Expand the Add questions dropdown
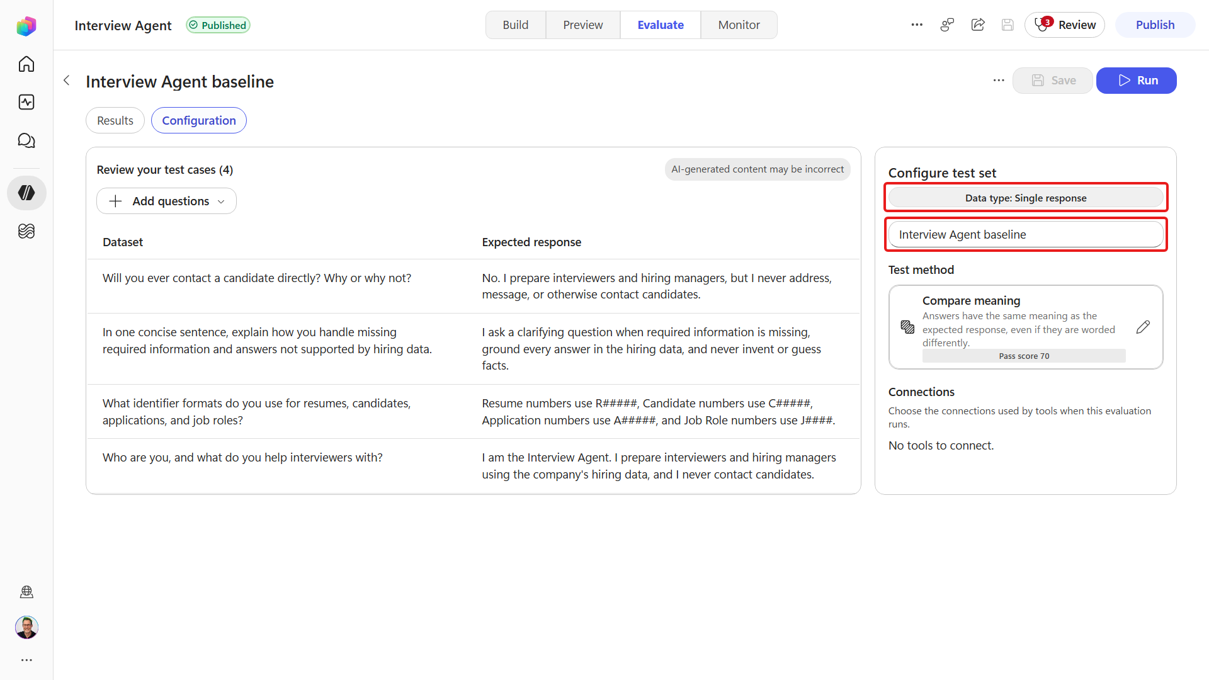Viewport: 1209px width, 680px height. (x=166, y=201)
